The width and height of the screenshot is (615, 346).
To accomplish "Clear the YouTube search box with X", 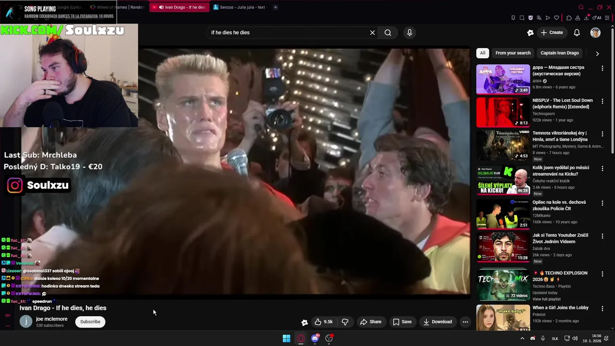I will click(372, 33).
